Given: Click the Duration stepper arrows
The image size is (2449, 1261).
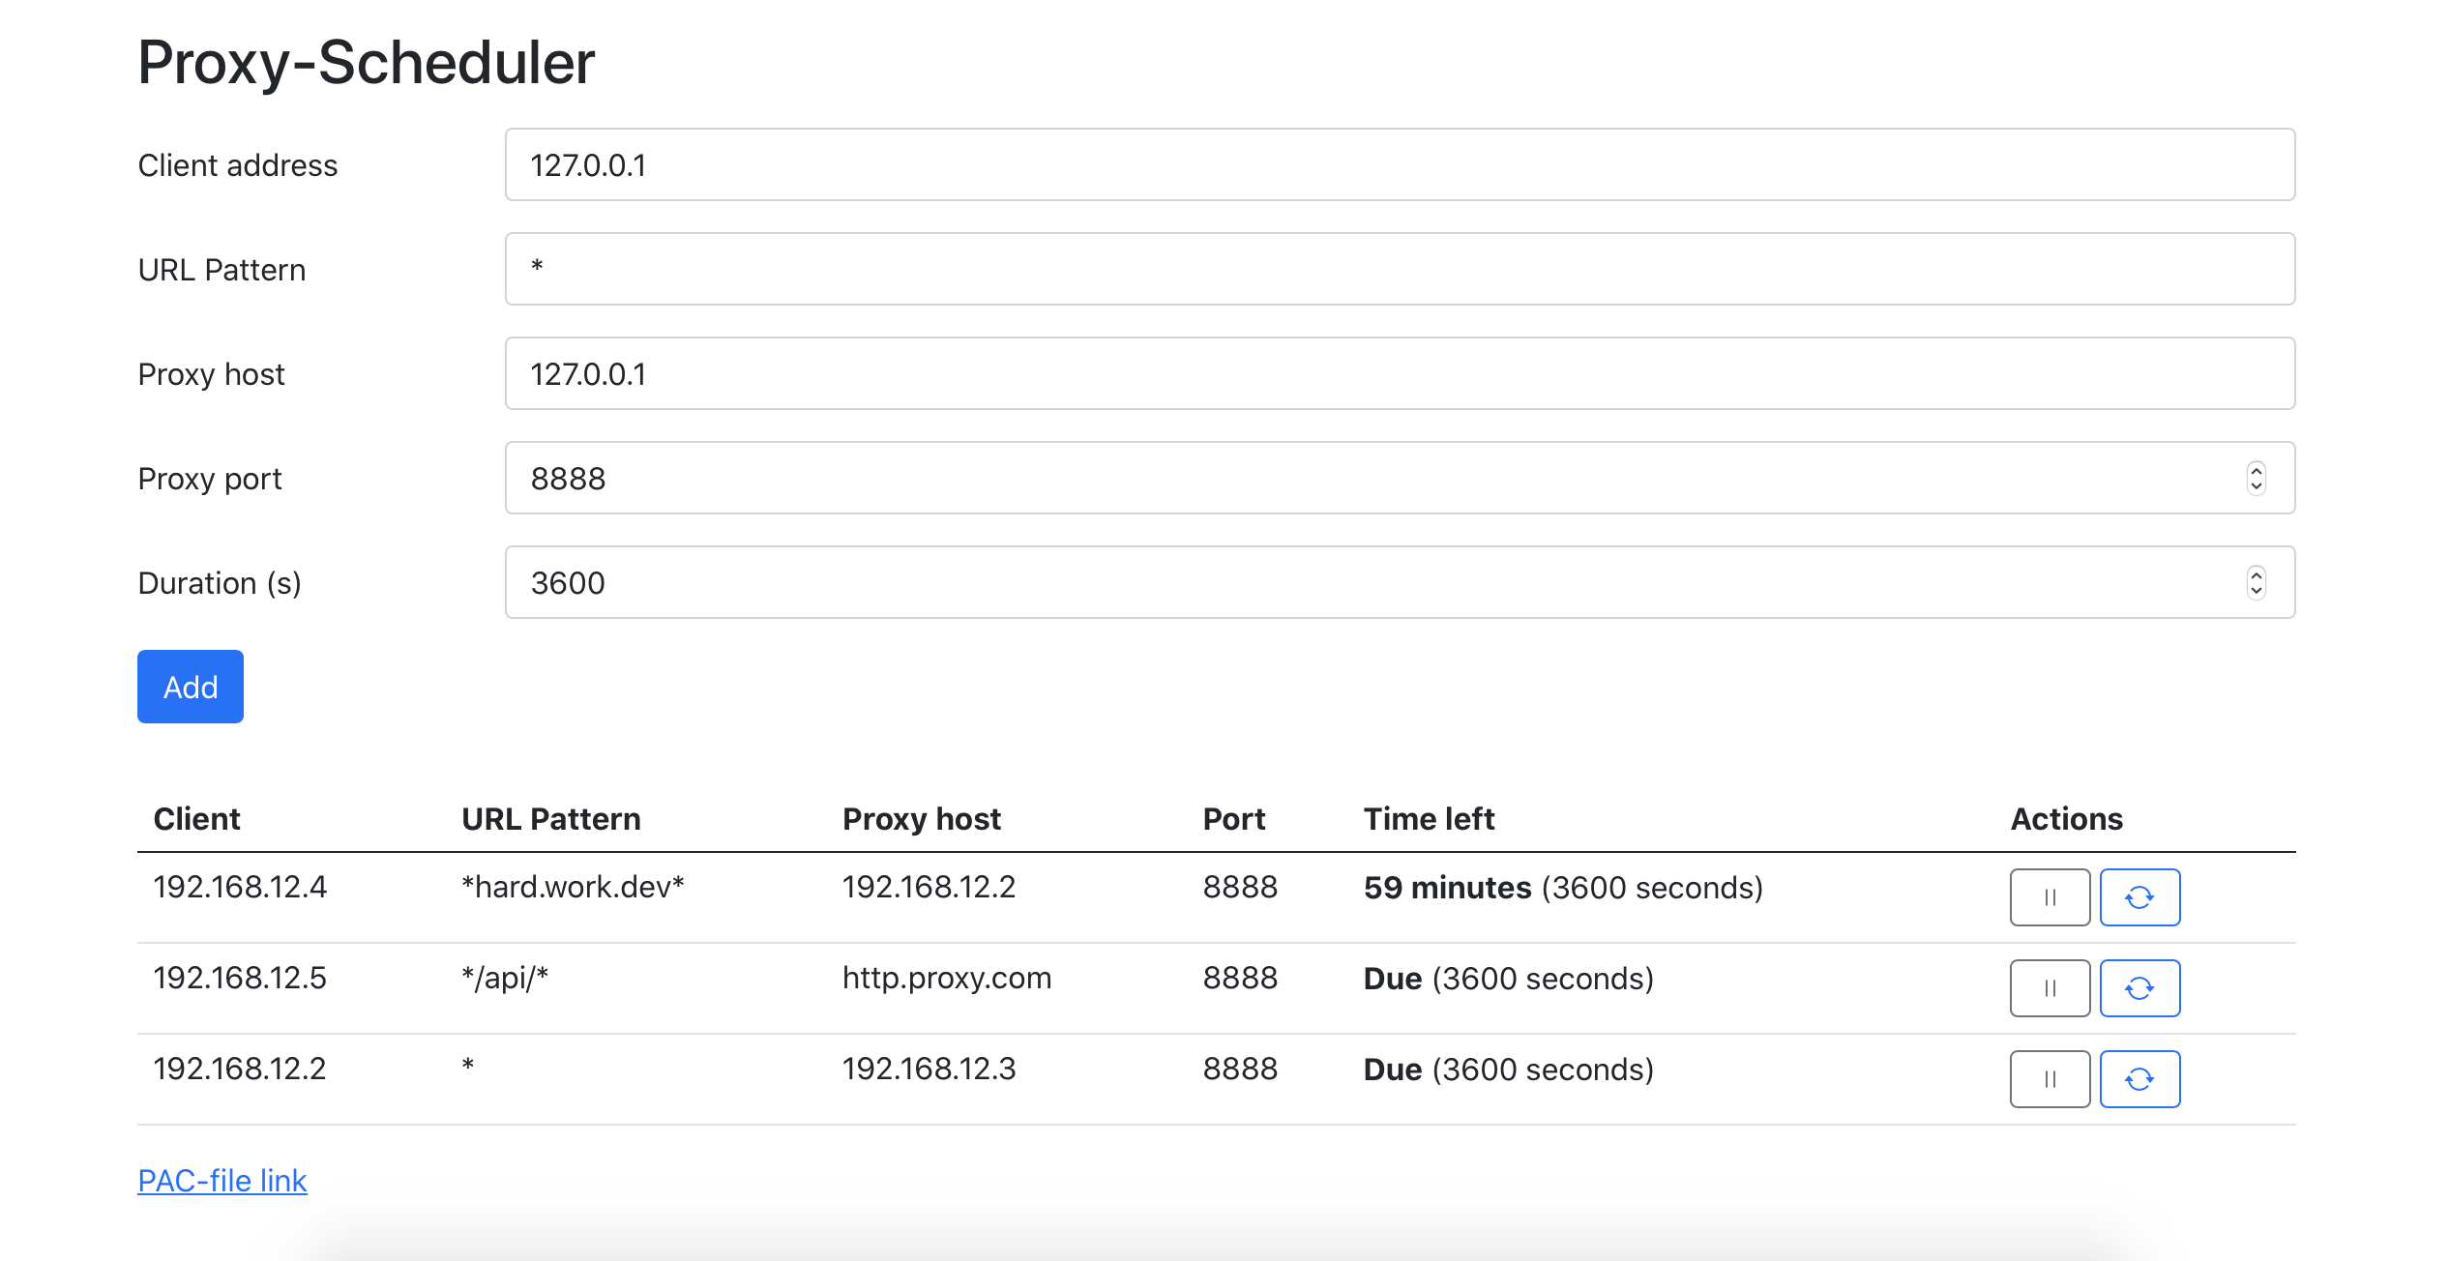Looking at the screenshot, I should tap(2256, 583).
